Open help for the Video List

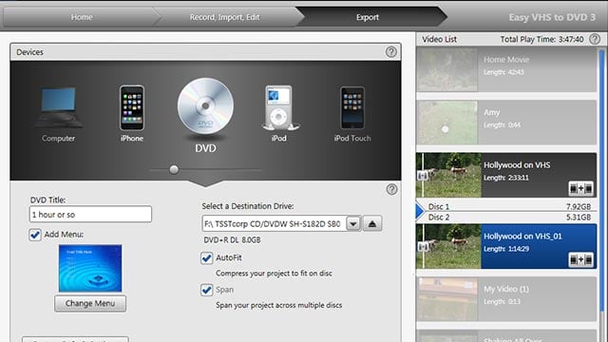click(595, 39)
